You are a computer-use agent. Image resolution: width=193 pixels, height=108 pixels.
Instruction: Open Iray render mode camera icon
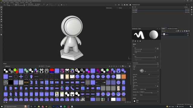click(x=130, y=5)
